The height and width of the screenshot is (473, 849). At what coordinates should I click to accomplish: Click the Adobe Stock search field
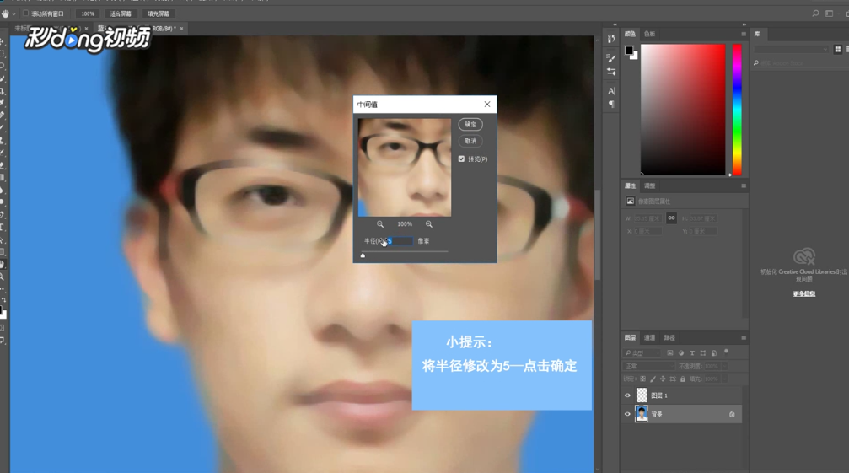pyautogui.click(x=798, y=63)
